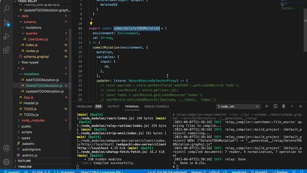Click the GraphQL status bar item
Screen dimensions: 307x173
coord(259,172)
